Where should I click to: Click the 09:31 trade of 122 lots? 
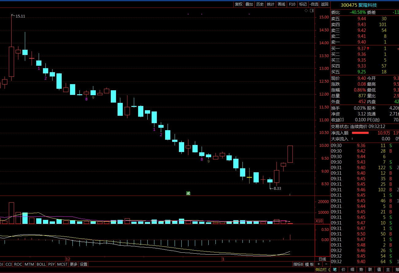(365, 168)
